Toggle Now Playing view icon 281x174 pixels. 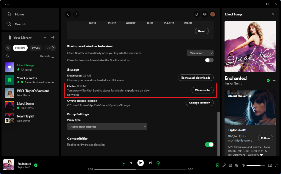click(x=217, y=165)
